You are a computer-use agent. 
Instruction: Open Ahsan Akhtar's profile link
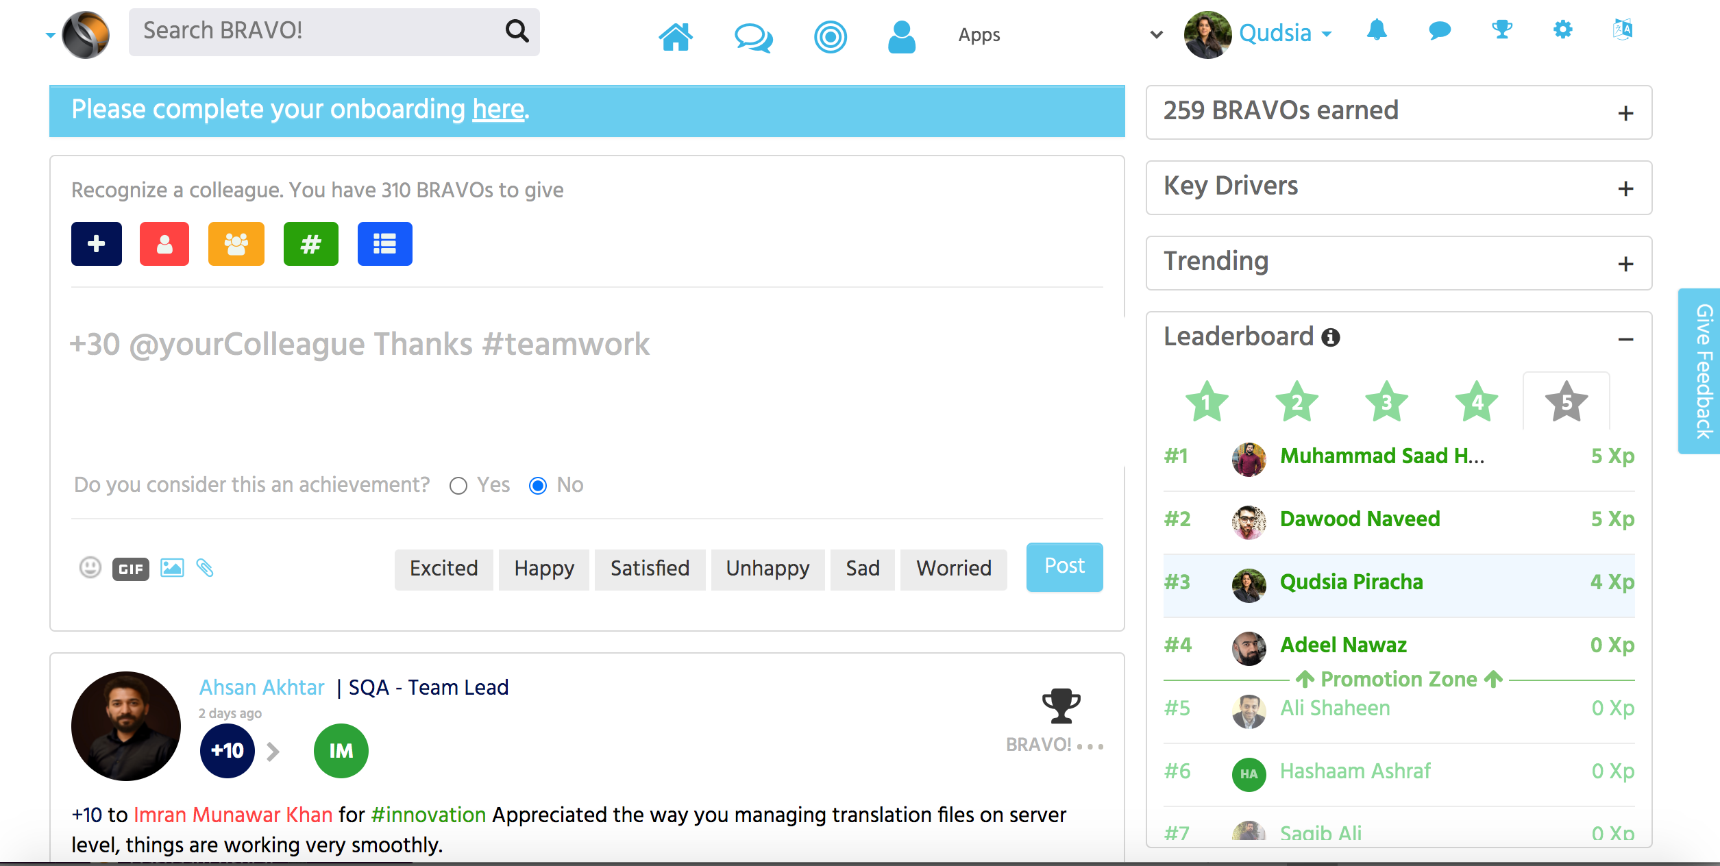coord(262,687)
